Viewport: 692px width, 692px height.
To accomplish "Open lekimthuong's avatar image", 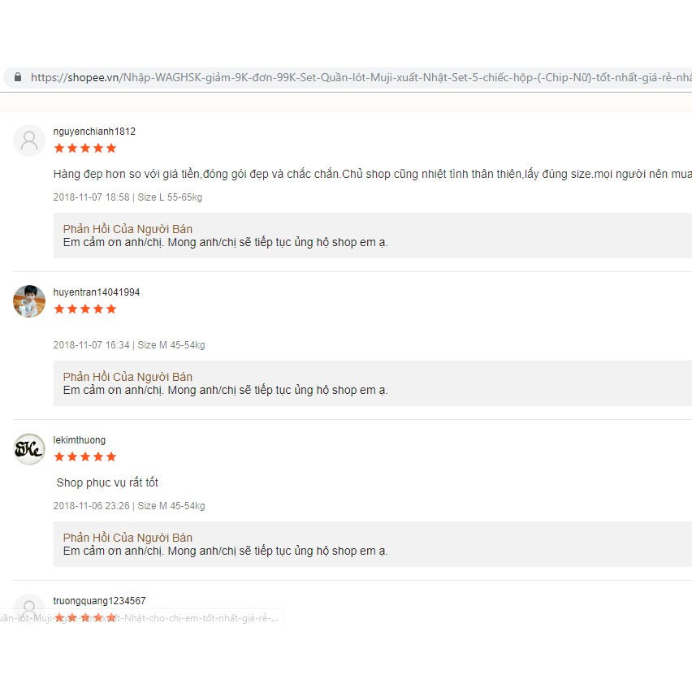I will point(29,449).
